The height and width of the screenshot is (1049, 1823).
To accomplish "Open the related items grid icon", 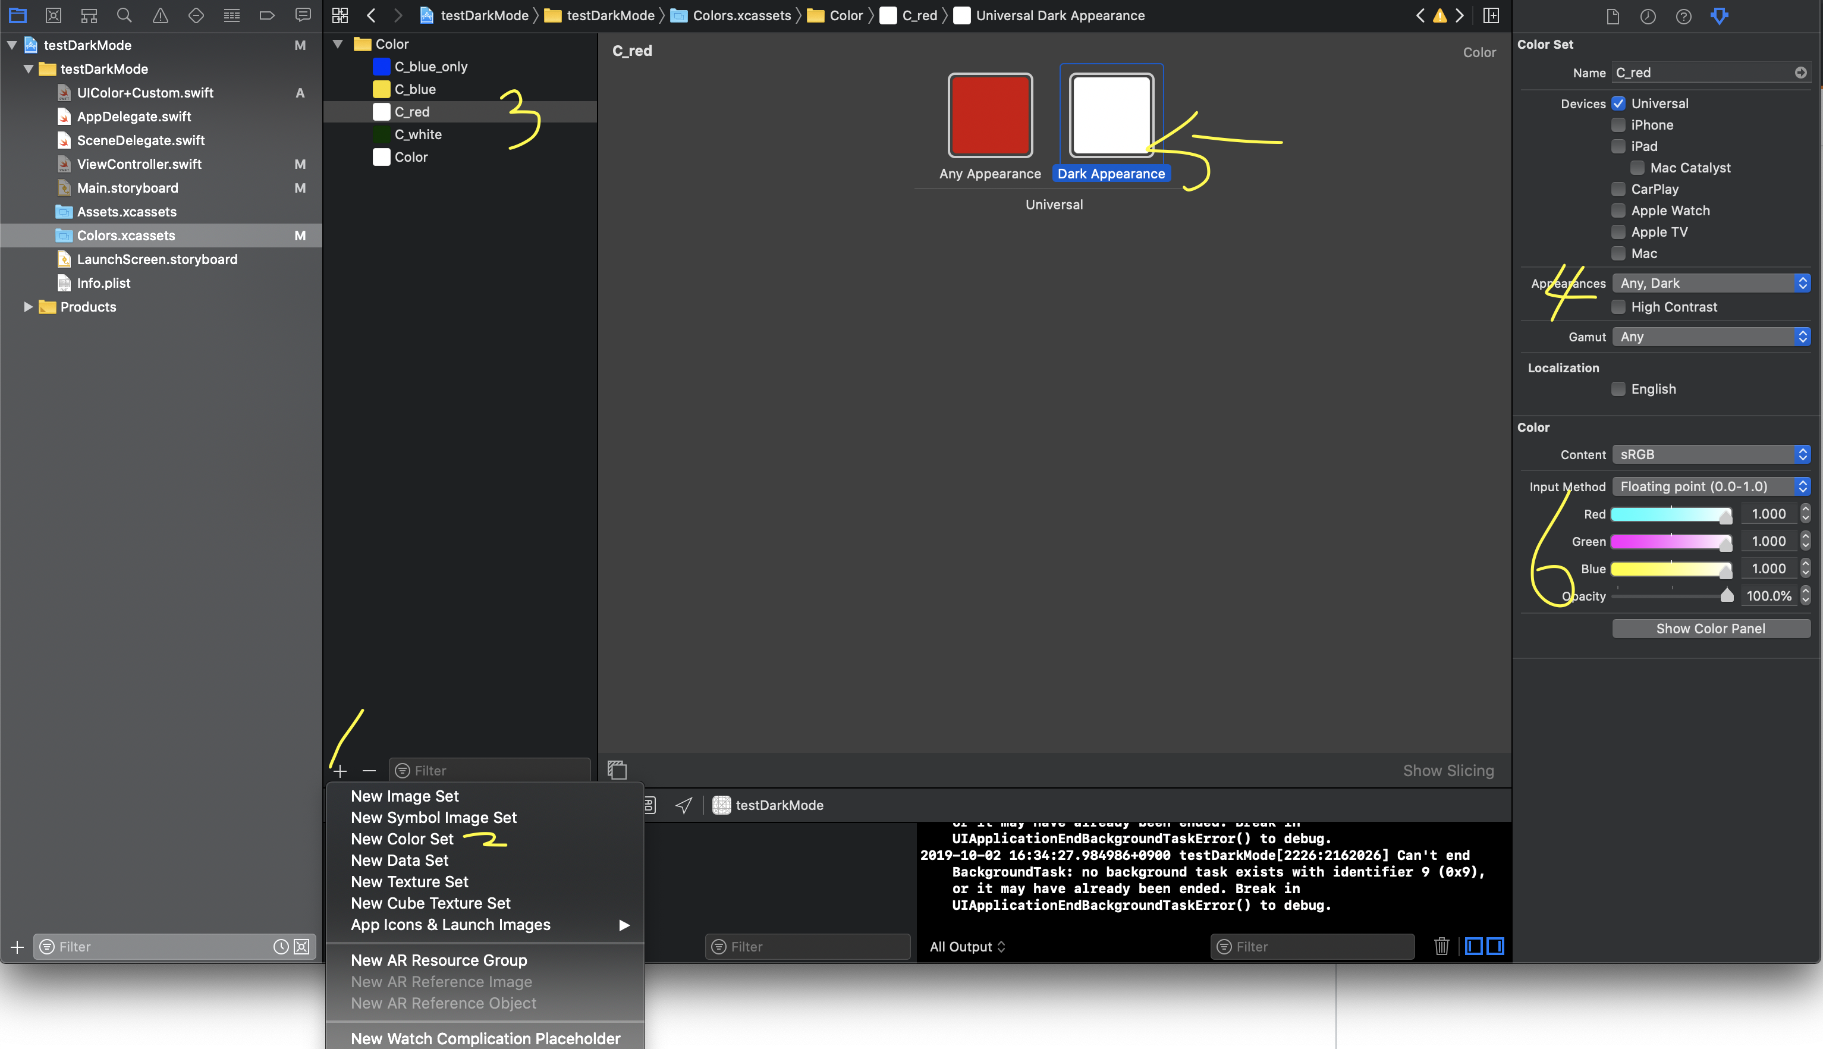I will point(340,15).
